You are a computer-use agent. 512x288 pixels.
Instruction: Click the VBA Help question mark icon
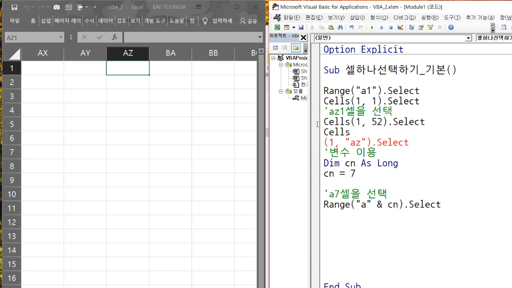(x=451, y=28)
